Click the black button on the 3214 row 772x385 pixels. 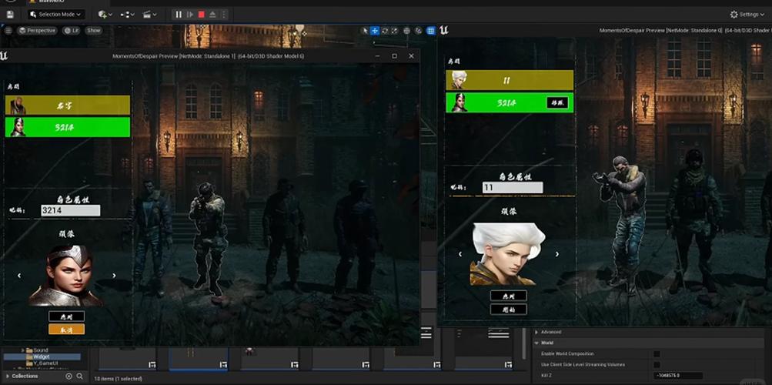(x=557, y=102)
